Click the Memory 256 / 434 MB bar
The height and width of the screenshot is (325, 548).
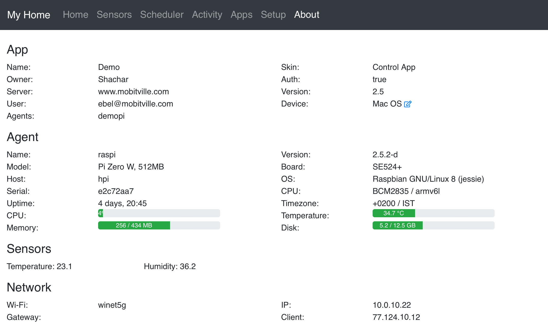tap(134, 225)
